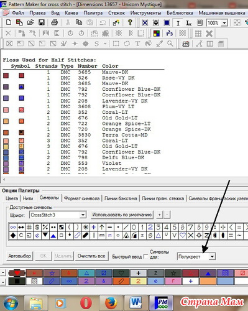Click the '+' font size button
This screenshot has height=311, width=248.
click(x=160, y=215)
